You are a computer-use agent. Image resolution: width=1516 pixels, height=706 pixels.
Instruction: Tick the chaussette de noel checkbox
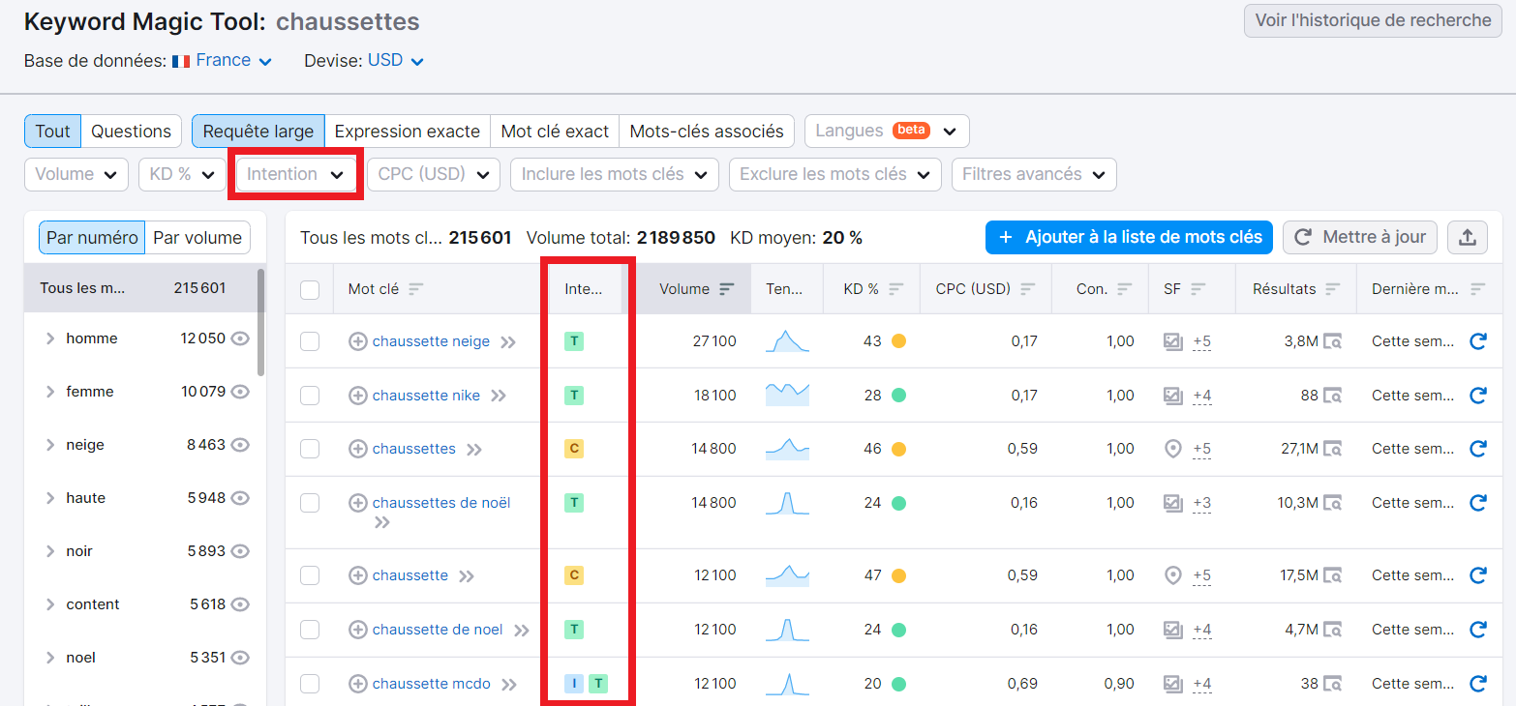(310, 629)
